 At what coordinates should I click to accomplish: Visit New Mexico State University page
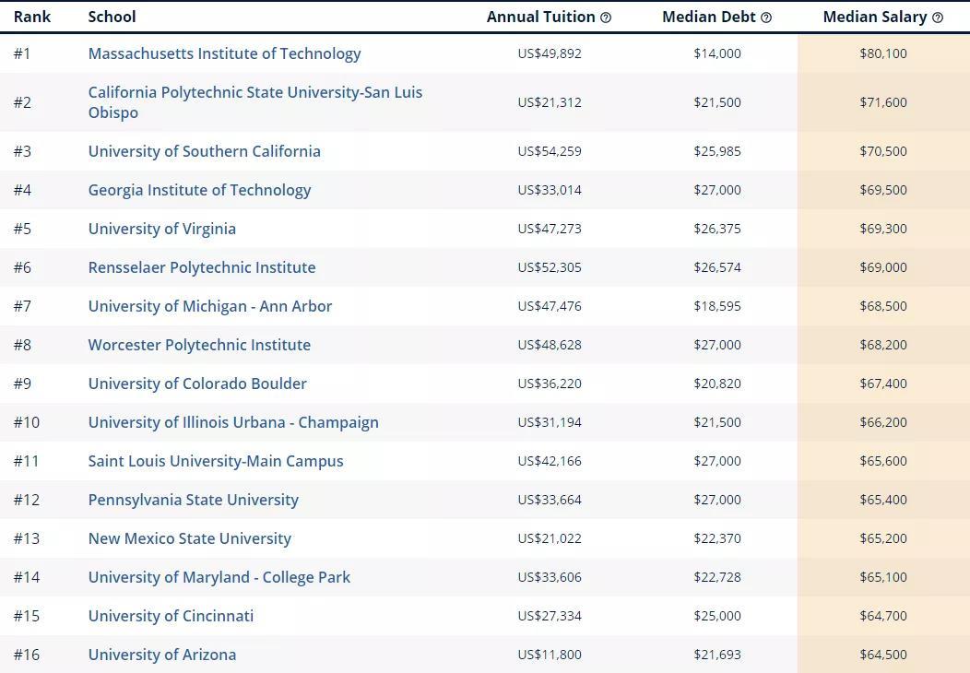tap(189, 538)
